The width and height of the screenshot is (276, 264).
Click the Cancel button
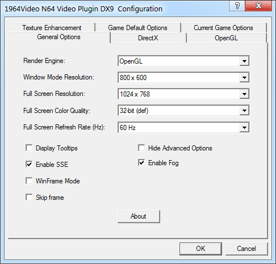point(246,249)
